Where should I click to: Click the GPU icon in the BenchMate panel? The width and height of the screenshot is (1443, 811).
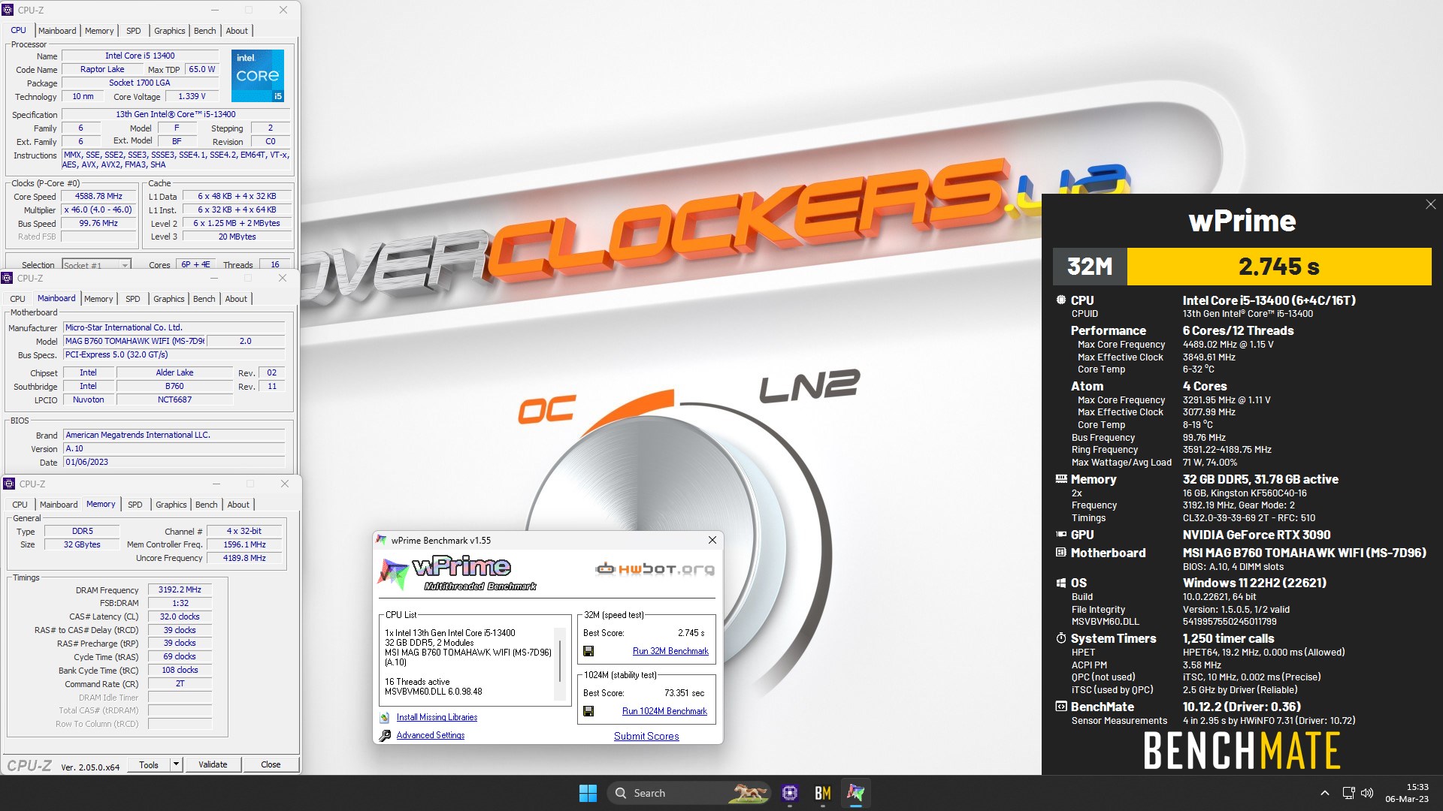[1060, 535]
